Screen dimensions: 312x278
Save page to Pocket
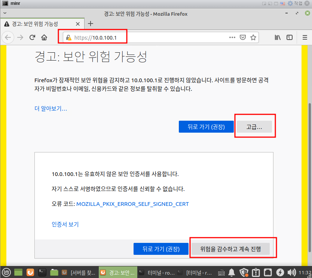pos(242,37)
